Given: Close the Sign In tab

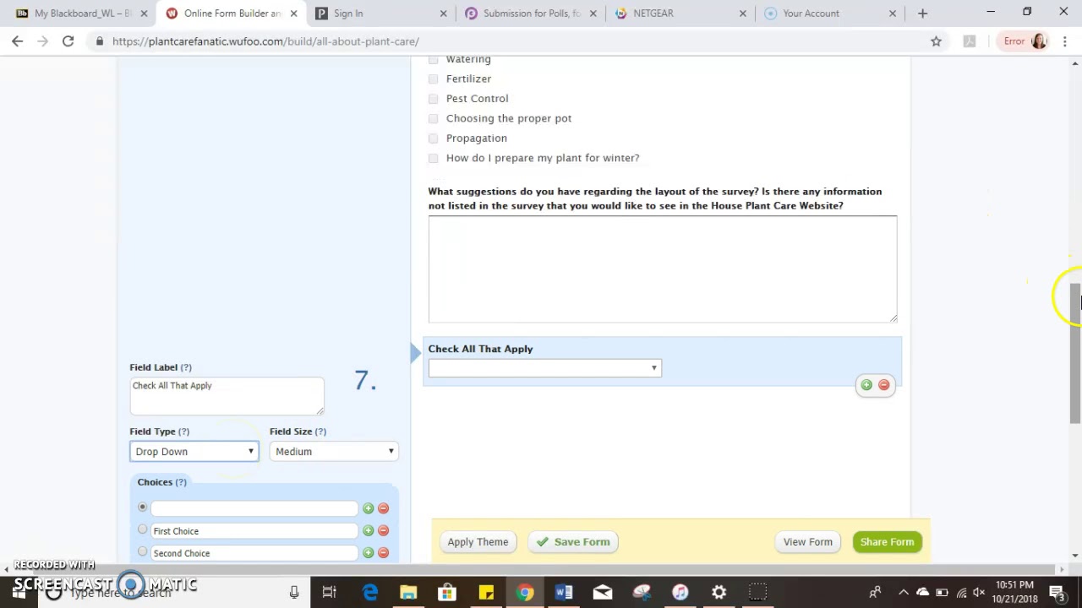Looking at the screenshot, I should point(444,14).
